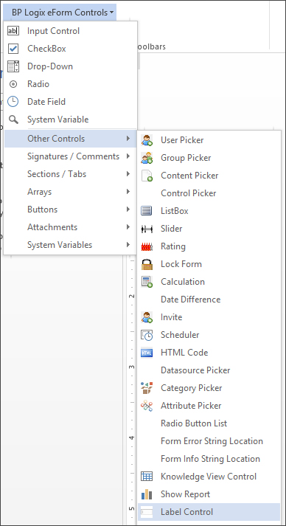Click the ListBox icon
Image resolution: width=286 pixels, height=526 pixels.
point(147,211)
